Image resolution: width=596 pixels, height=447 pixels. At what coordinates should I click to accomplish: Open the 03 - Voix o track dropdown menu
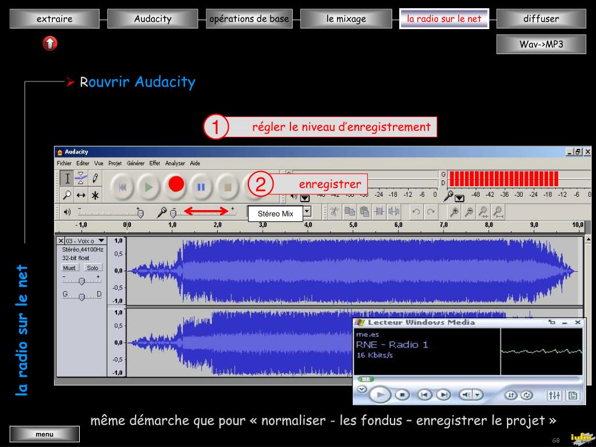click(x=101, y=240)
